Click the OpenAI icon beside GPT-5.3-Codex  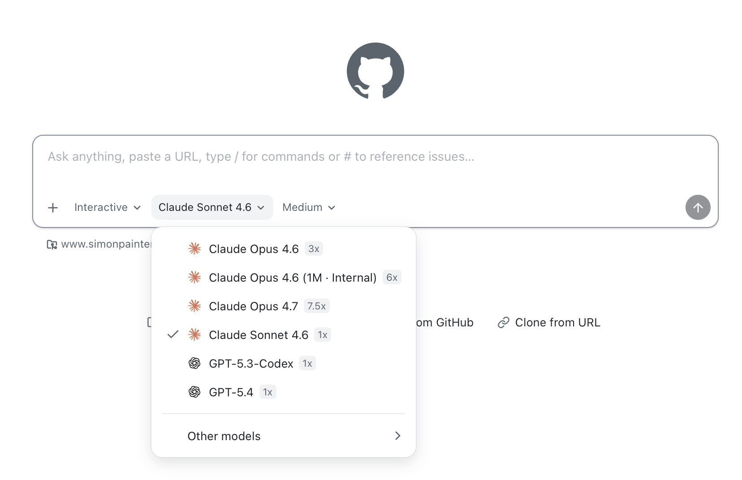pyautogui.click(x=194, y=363)
